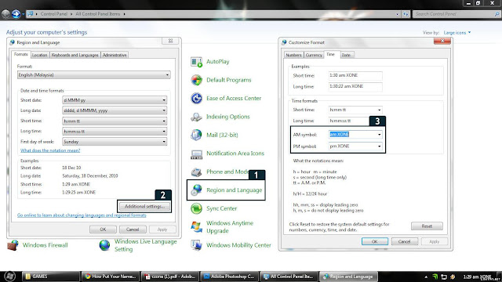Open Ease of Access Center icon

point(196,98)
